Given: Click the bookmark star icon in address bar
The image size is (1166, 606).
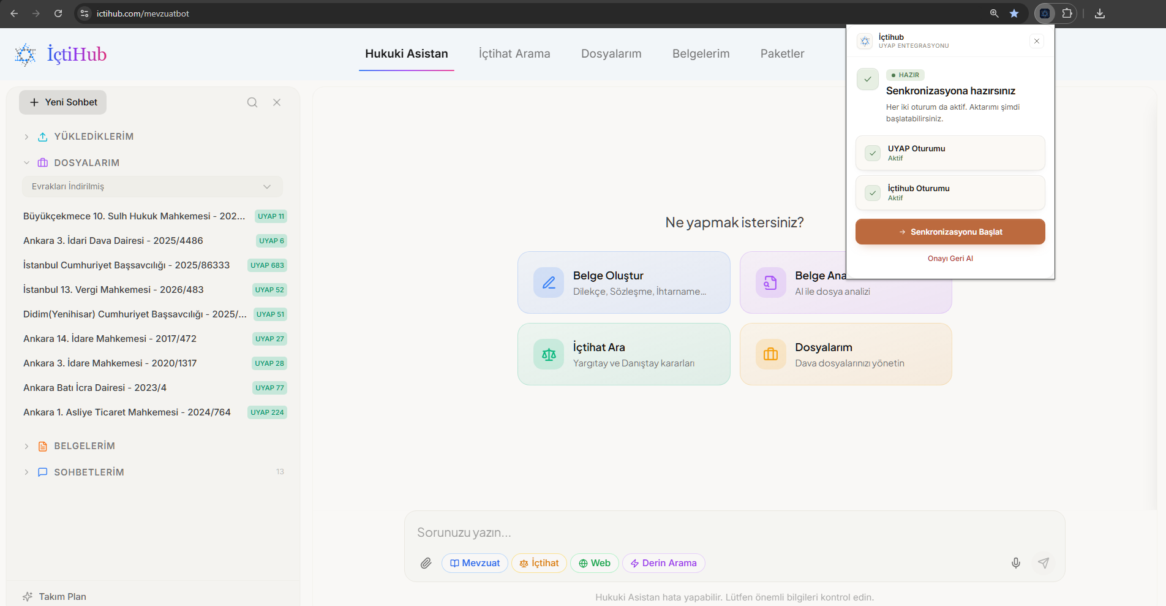Looking at the screenshot, I should tap(1014, 13).
